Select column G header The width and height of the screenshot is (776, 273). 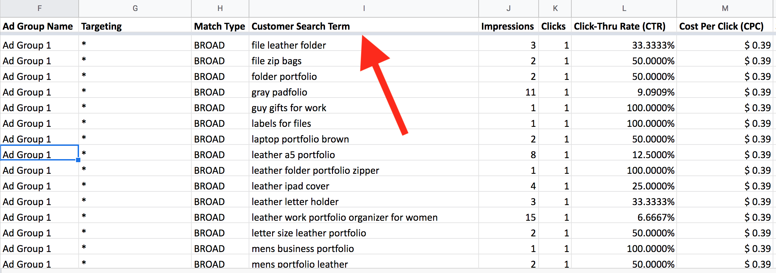point(135,8)
